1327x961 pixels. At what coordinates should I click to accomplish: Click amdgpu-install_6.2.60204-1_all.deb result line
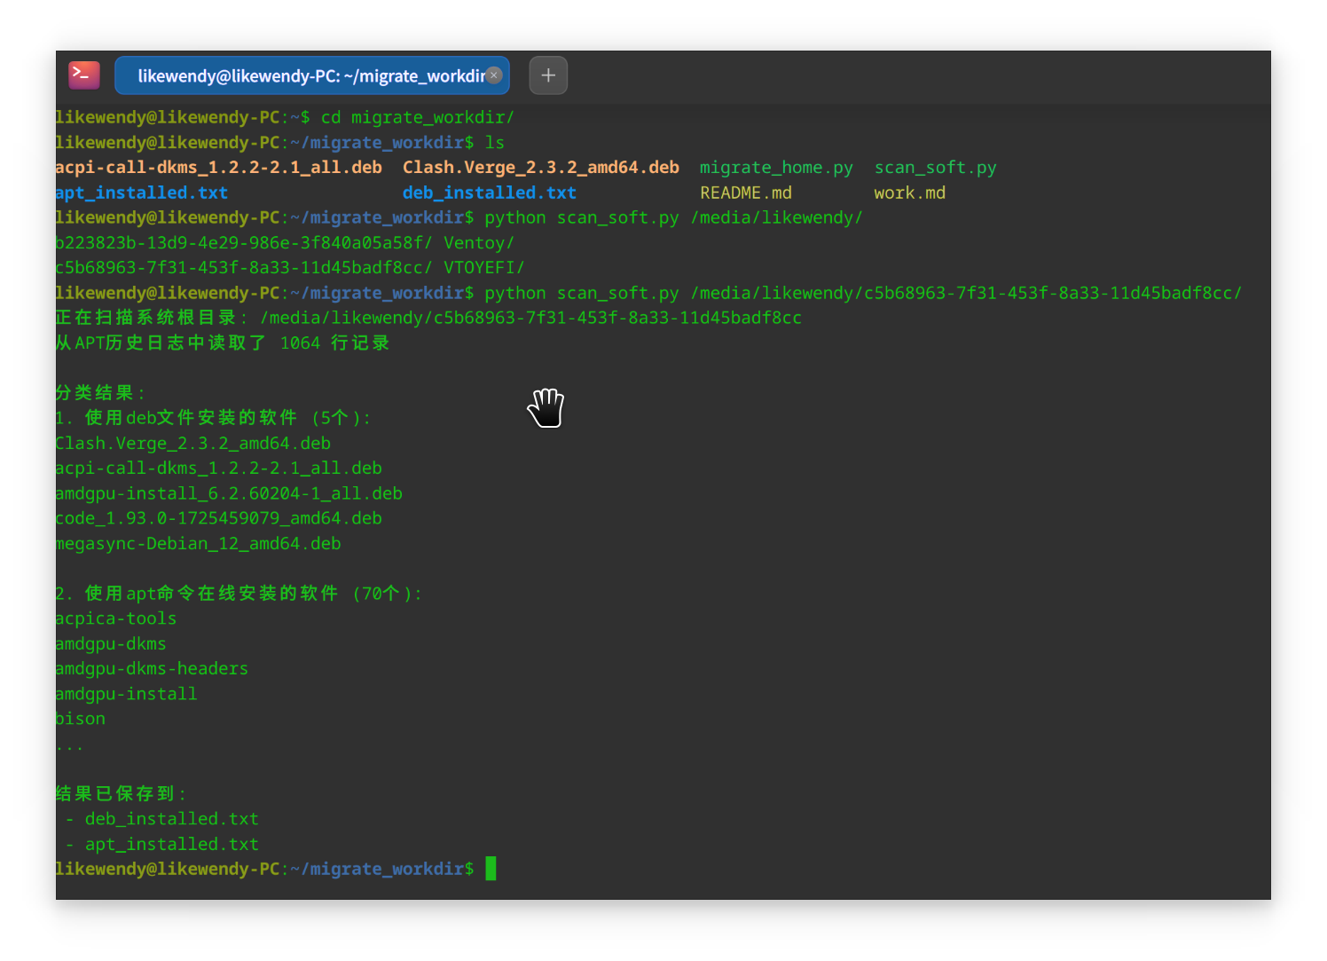[229, 493]
